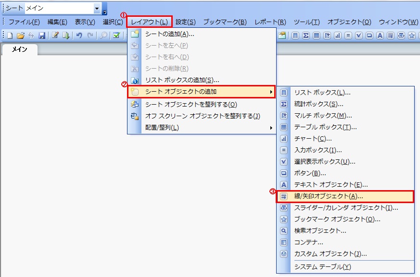
Task: Select リスト ボックス(L)... in submenu
Action: pos(345,93)
